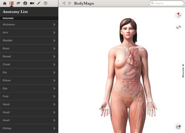185x133 pixels.
Task: Expand the Heart chevron
Action: click(x=54, y=120)
